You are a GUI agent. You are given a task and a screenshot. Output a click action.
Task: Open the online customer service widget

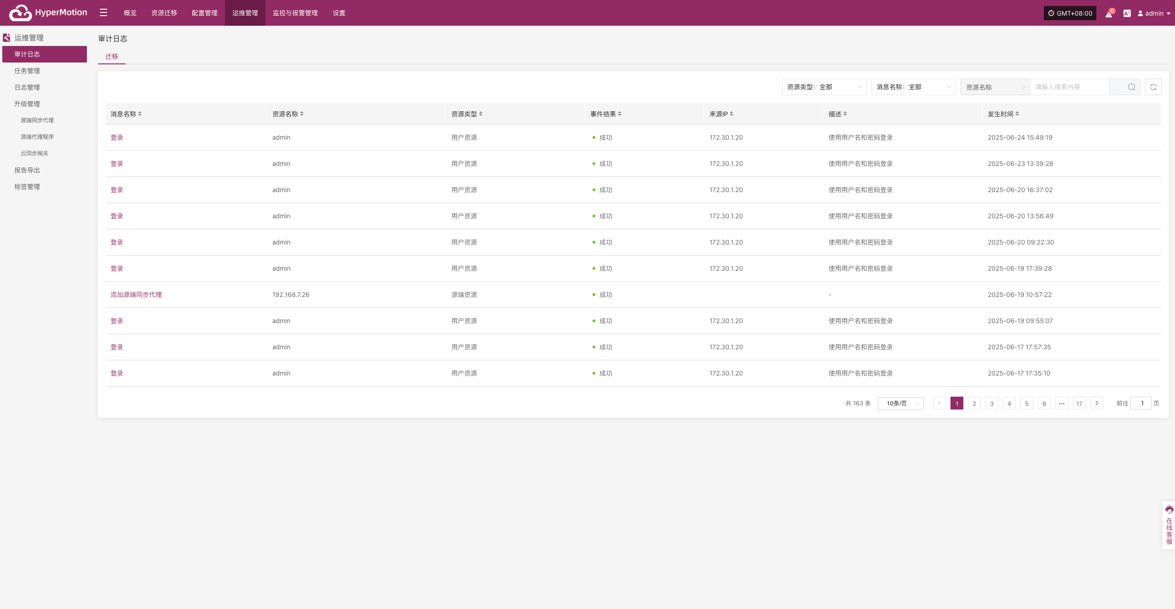1169,525
